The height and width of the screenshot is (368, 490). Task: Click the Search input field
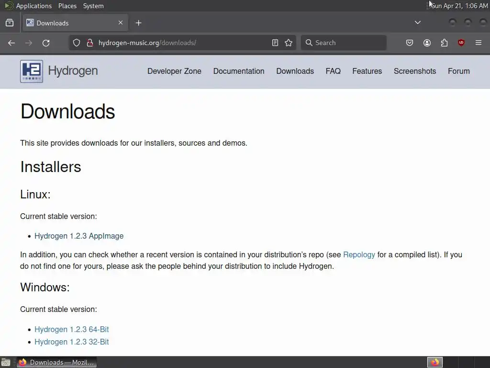click(x=344, y=43)
